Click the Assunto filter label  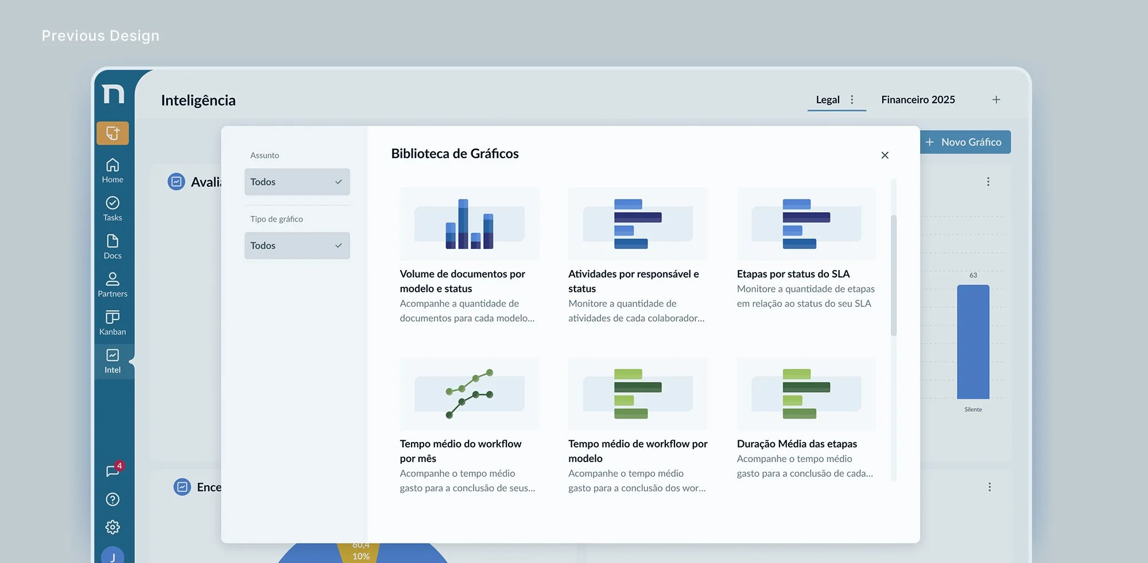[265, 155]
